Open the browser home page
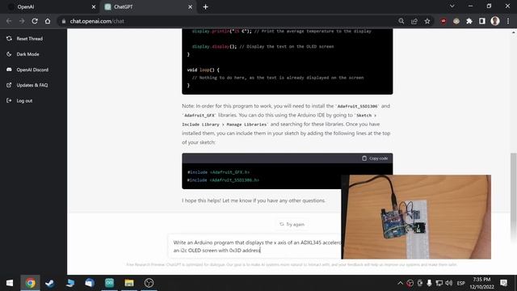 click(48, 21)
